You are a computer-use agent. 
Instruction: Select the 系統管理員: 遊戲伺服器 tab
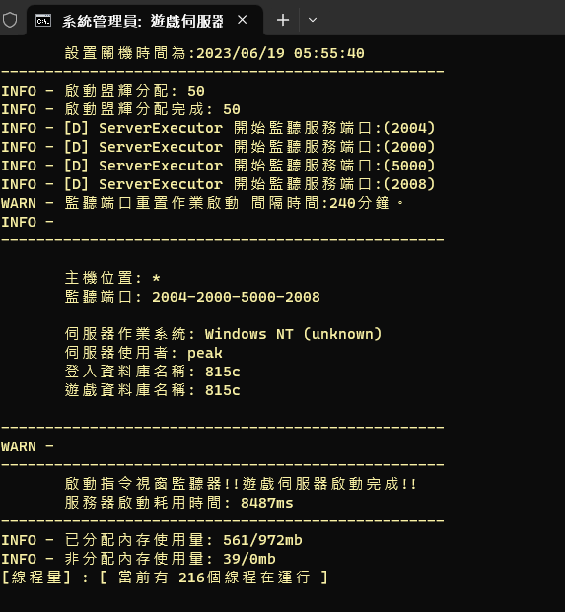[x=145, y=21]
